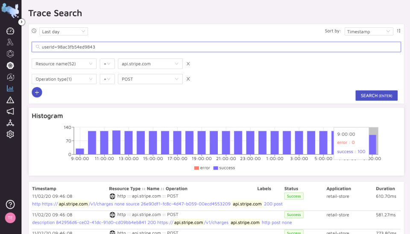Click the rabbit logo in the sidebar
This screenshot has height=234, width=410.
tap(10, 10)
